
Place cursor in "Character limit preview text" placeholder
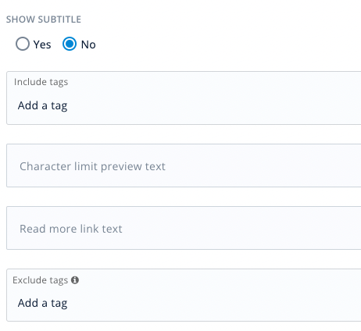92,166
